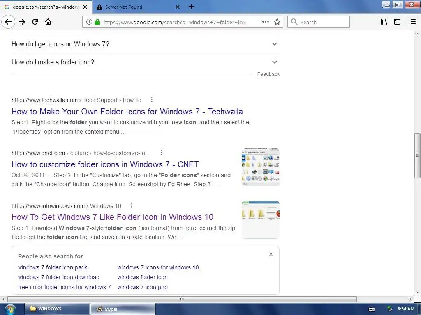Screen dimensions: 421x315
Task: Click the scroll right arrow
Action: point(411,299)
